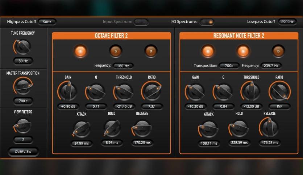Select the Lowpass Cutoff 8900Hz field
The image size is (303, 175).
(x=287, y=22)
